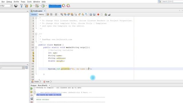Close the Output - Run (Part1) tab

(49, 85)
